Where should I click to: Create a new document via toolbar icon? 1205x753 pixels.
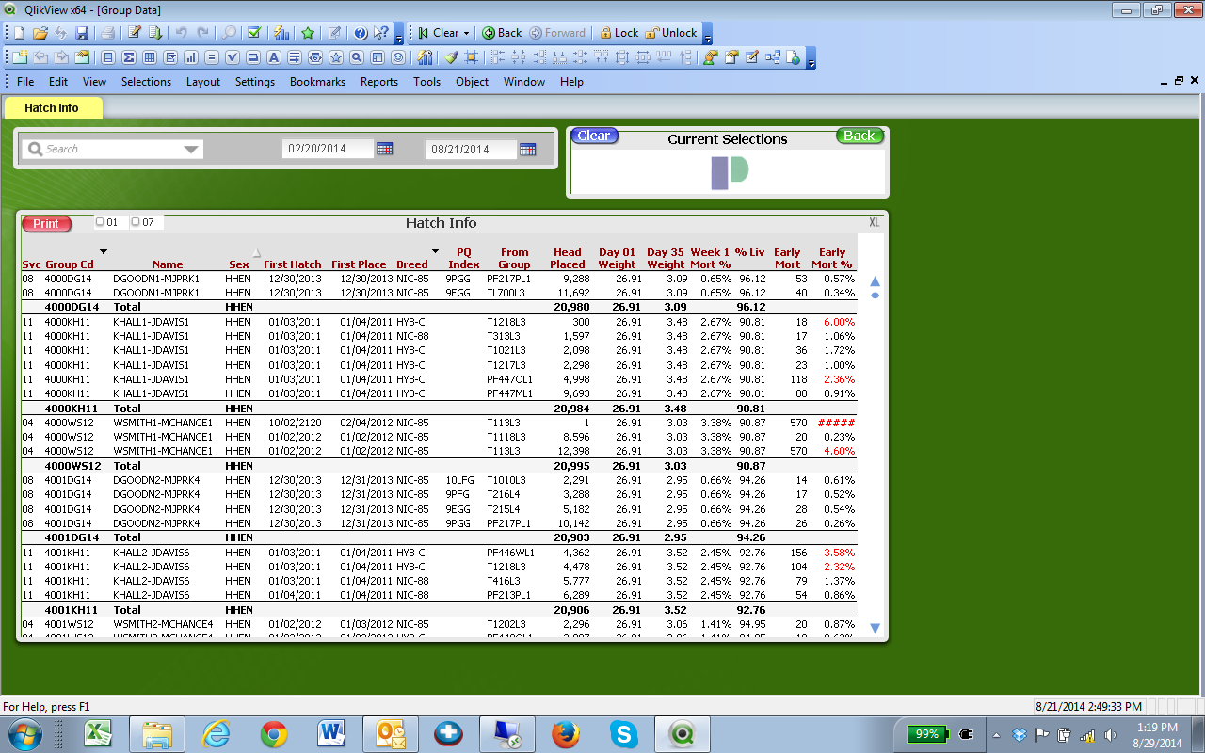(19, 33)
